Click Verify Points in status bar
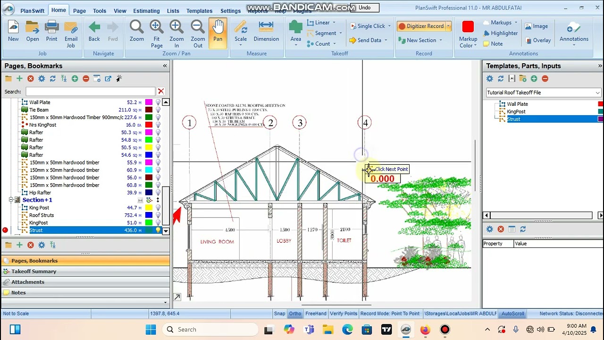Viewport: 604px width, 340px height. point(344,314)
